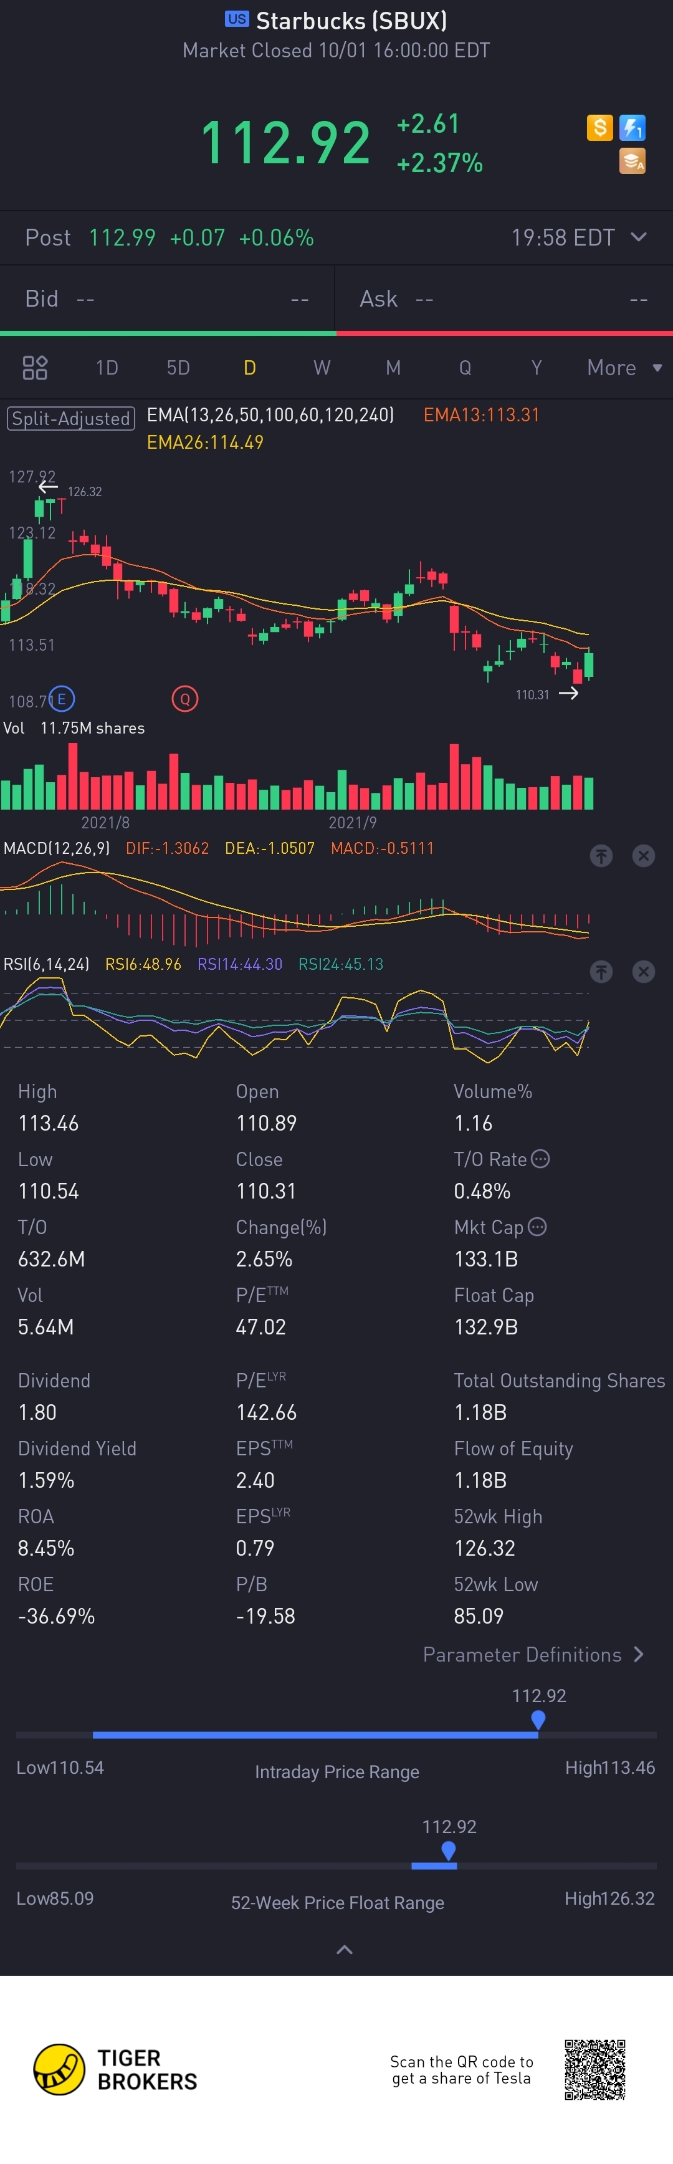Image resolution: width=673 pixels, height=2164 pixels.
Task: Select the yearly Y chart tab
Action: coord(536,368)
